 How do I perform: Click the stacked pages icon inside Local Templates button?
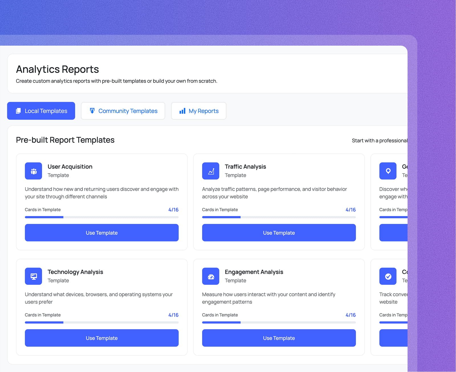tap(18, 111)
